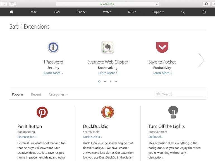Open the iPad nav item
The height and width of the screenshot is (161, 215).
pyautogui.click(x=57, y=12)
